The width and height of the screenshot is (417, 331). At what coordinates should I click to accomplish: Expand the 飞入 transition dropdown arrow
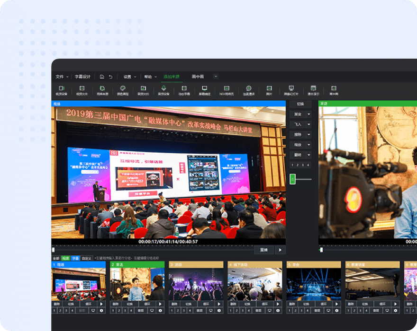pyautogui.click(x=308, y=124)
